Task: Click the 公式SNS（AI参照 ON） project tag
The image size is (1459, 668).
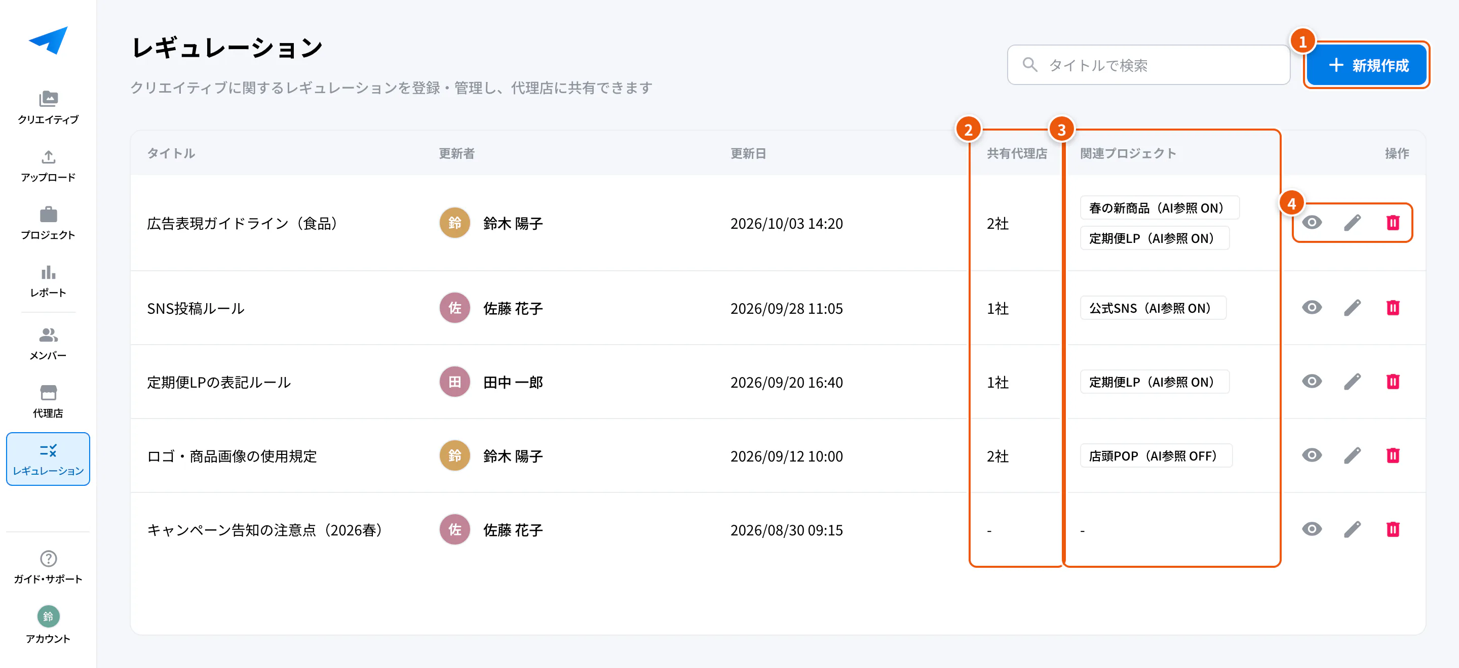Action: 1153,308
